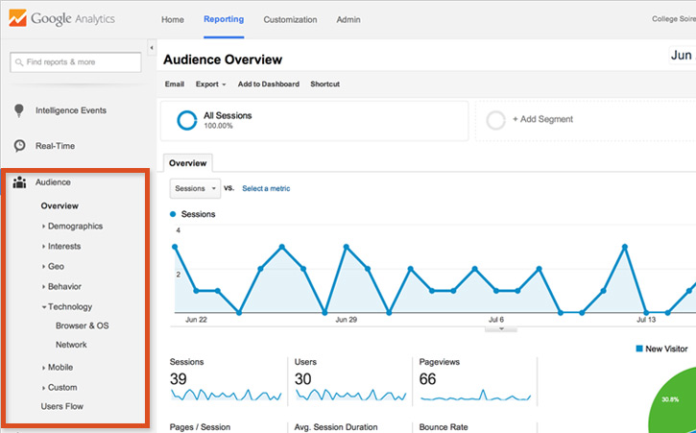Open Browser & OS report

pos(82,325)
